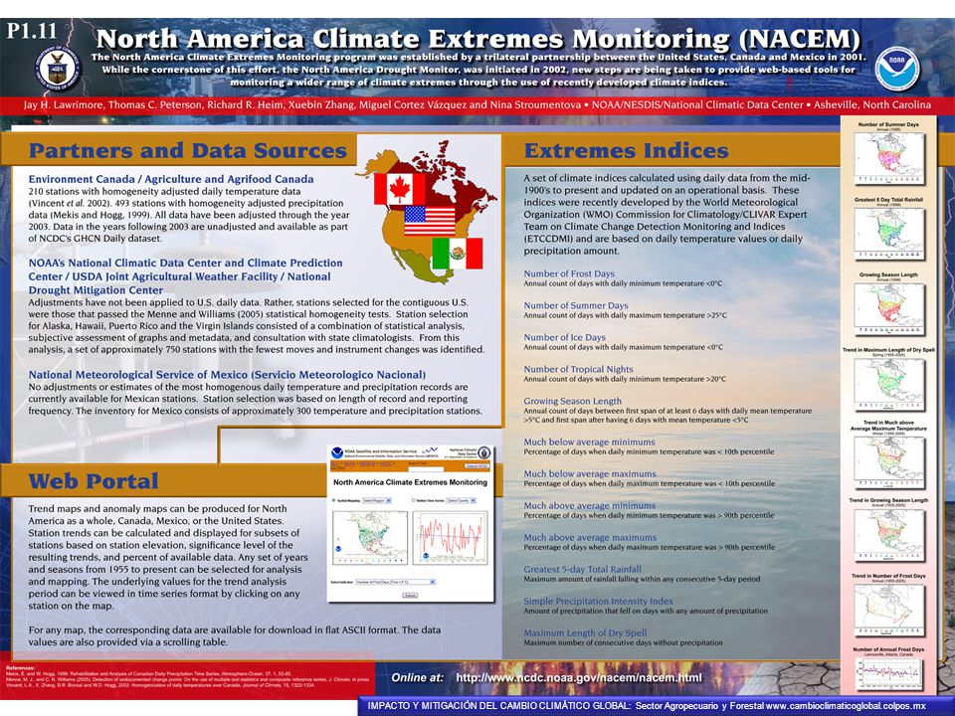Open Trend in Much above Average Maximum Temperature map
Screen dimensions: 955x716
(x=888, y=462)
